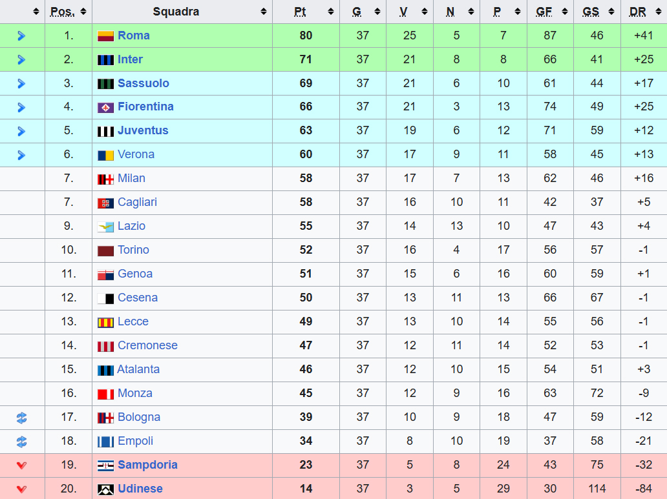The image size is (667, 499).
Task: Click the blue arrow icon beside Sassuolo
Action: click(21, 84)
